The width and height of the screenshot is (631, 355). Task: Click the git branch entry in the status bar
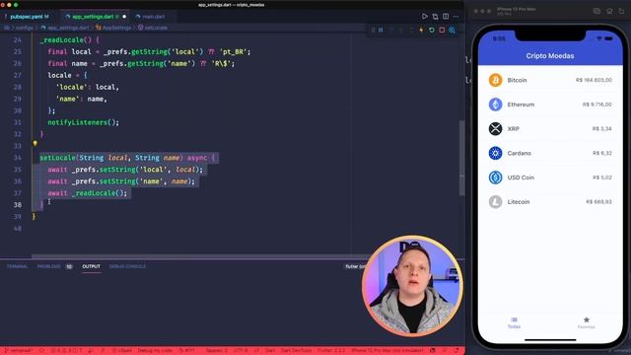click(19, 351)
